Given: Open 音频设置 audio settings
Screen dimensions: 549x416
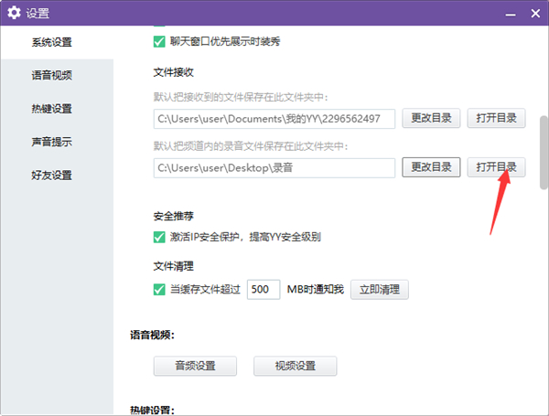Looking at the screenshot, I should 196,366.
